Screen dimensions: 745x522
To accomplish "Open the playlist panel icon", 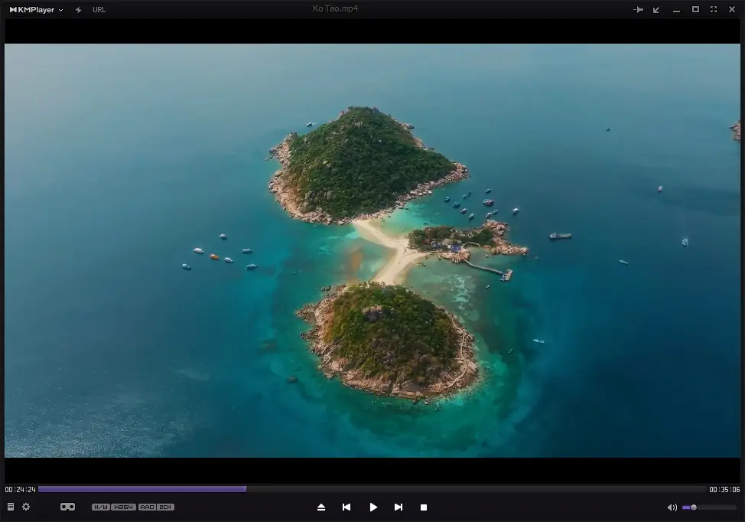I will [x=10, y=507].
